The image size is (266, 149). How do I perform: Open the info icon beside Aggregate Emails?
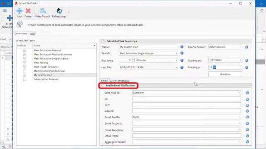247,142
